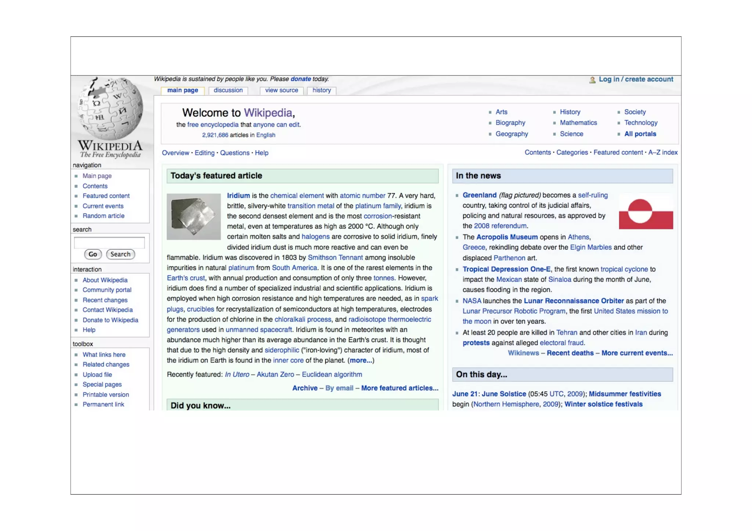
Task: Open Current events sidebar link
Action: [x=103, y=206]
